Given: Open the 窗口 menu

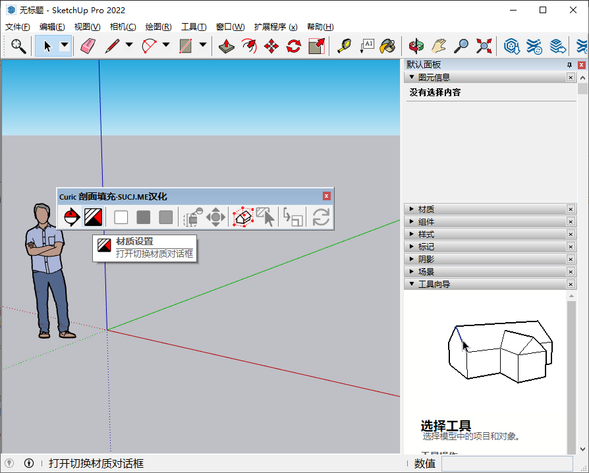Looking at the screenshot, I should tap(229, 27).
